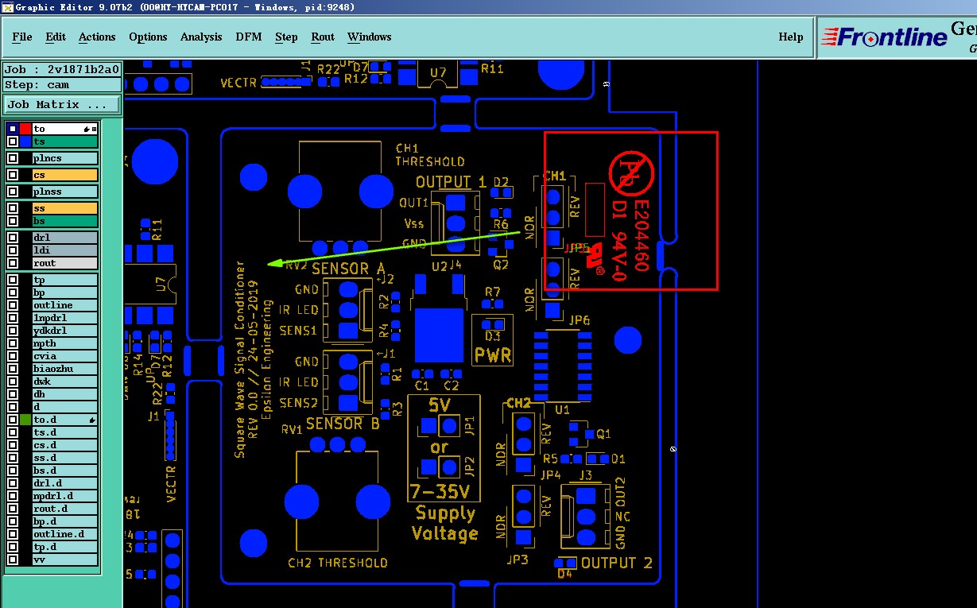Select the drl layer name
977x608 pixels.
coord(65,238)
